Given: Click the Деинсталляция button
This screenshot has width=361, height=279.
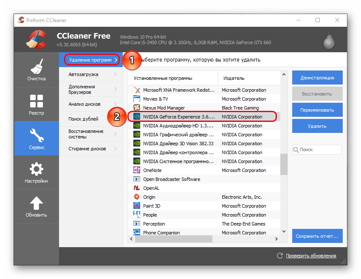Looking at the screenshot, I should (317, 78).
